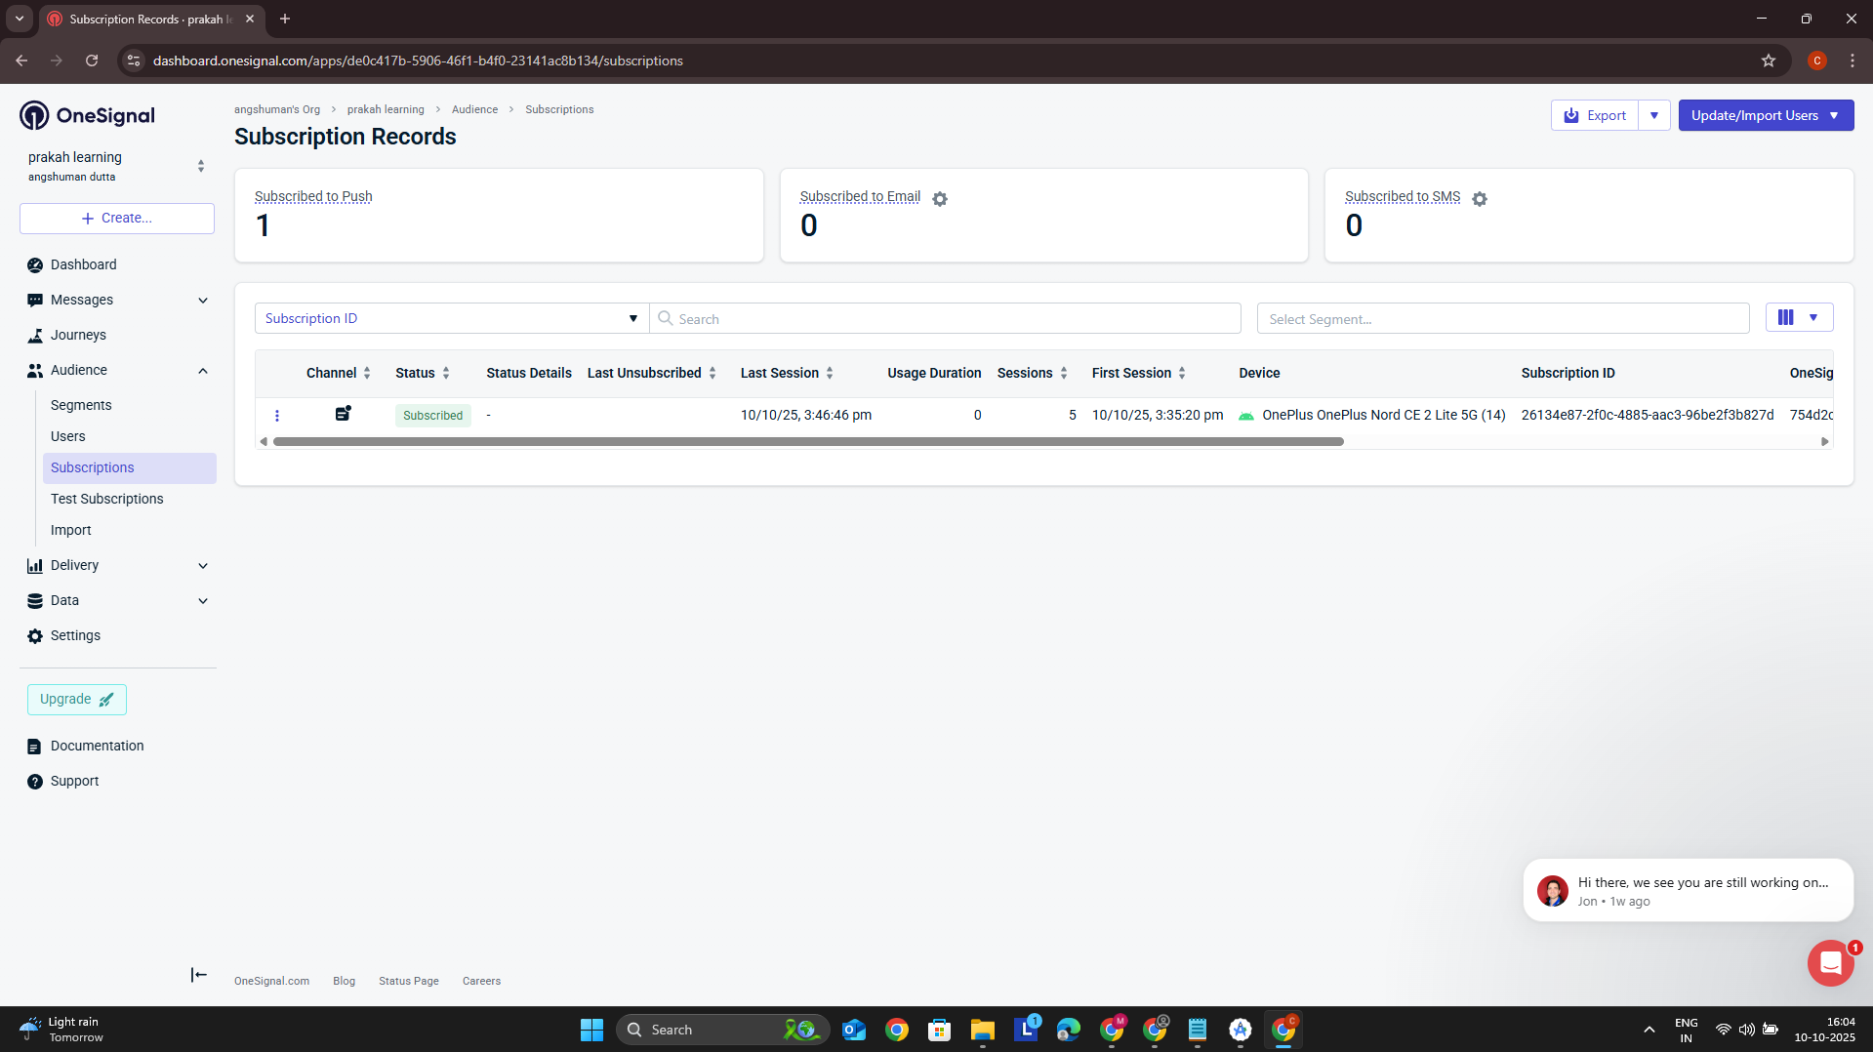Open the Intercom chat bubble

(x=1830, y=964)
